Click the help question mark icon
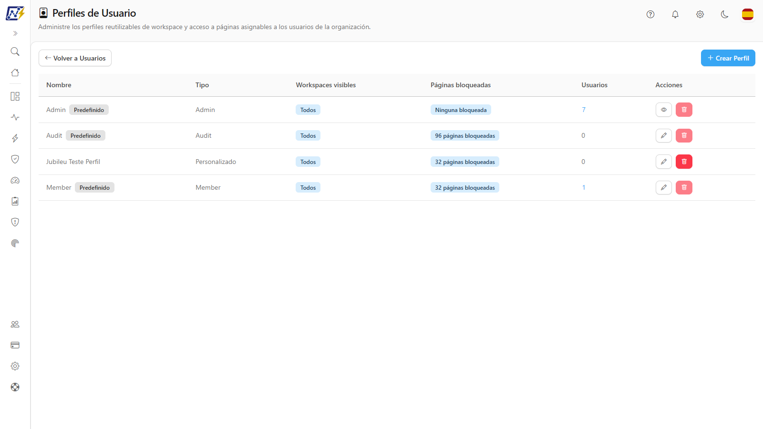Screen dimensions: 763x429 click(x=650, y=14)
